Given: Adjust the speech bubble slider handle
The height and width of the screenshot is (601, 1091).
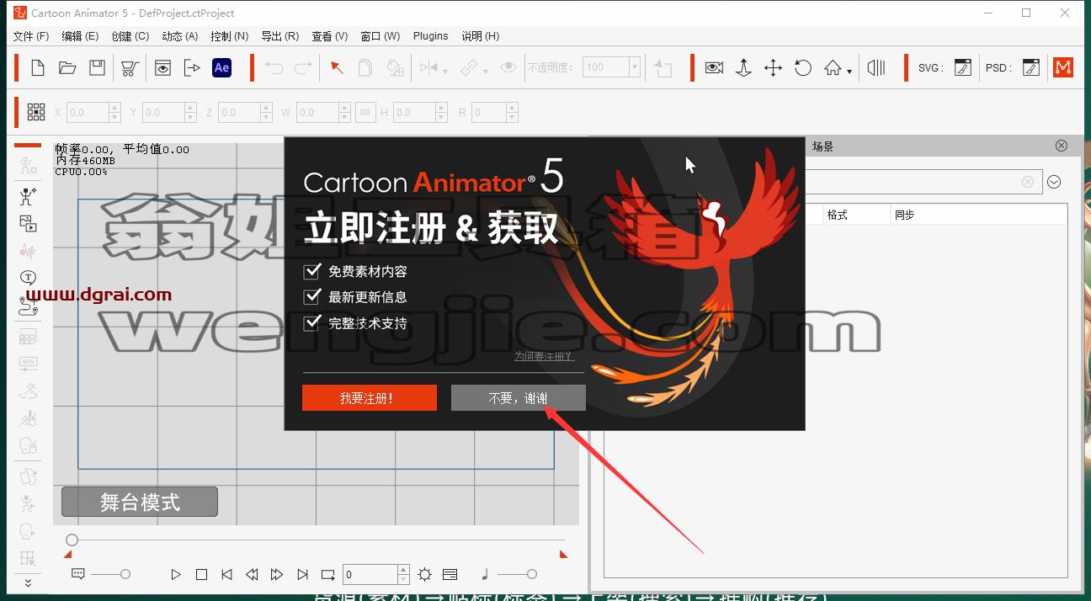Looking at the screenshot, I should pos(125,574).
